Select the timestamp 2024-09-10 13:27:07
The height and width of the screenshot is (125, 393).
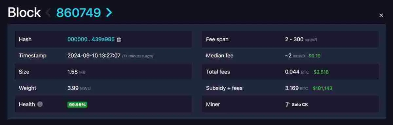pos(94,56)
